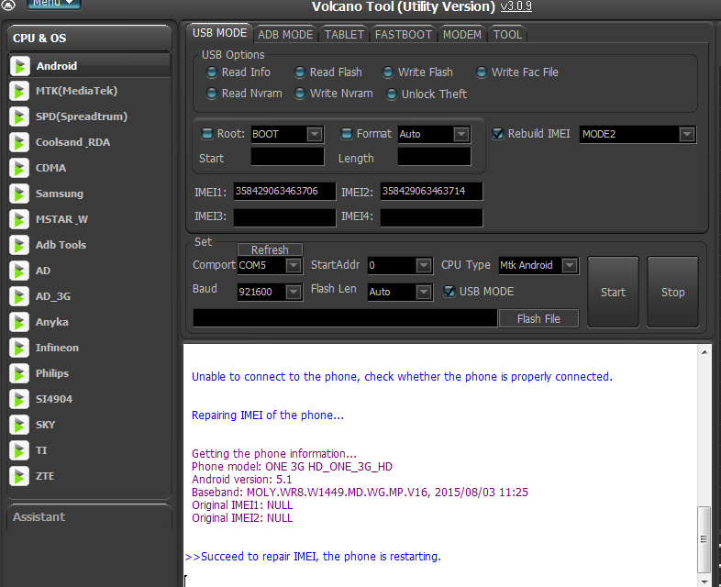Click the green arrow icon beside Coolsand_RDA
Image resolution: width=721 pixels, height=587 pixels.
[x=20, y=142]
